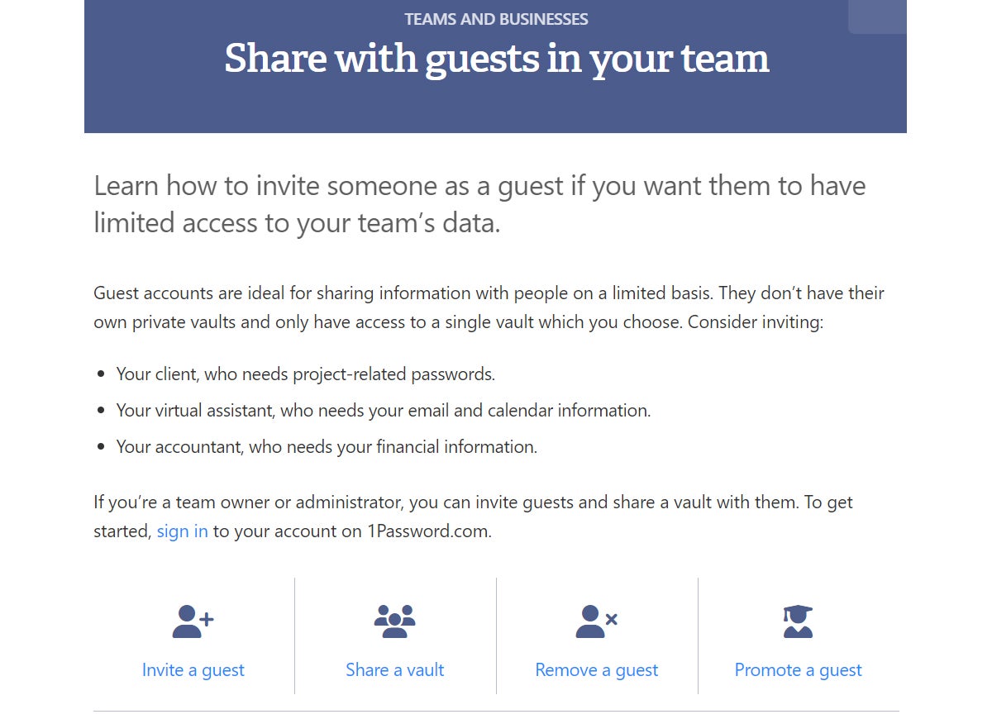Click the Remove a guest person-x icon
Screen dimensions: 992x719
pos(596,621)
